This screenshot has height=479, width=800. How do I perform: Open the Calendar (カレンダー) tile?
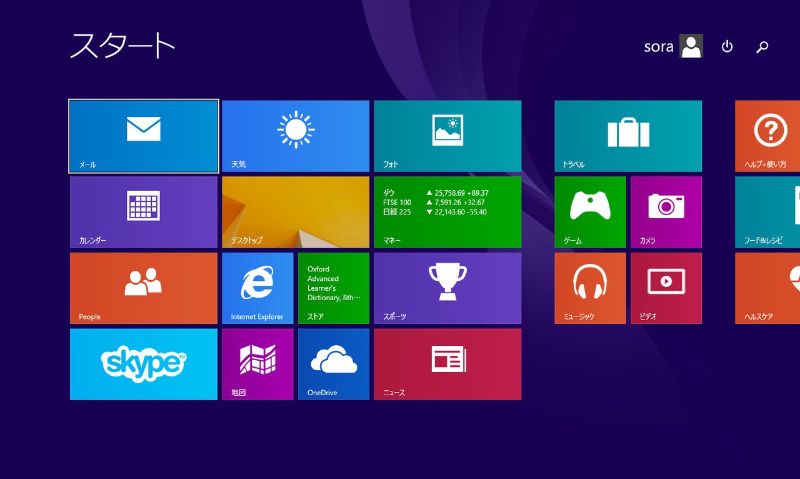pyautogui.click(x=144, y=212)
